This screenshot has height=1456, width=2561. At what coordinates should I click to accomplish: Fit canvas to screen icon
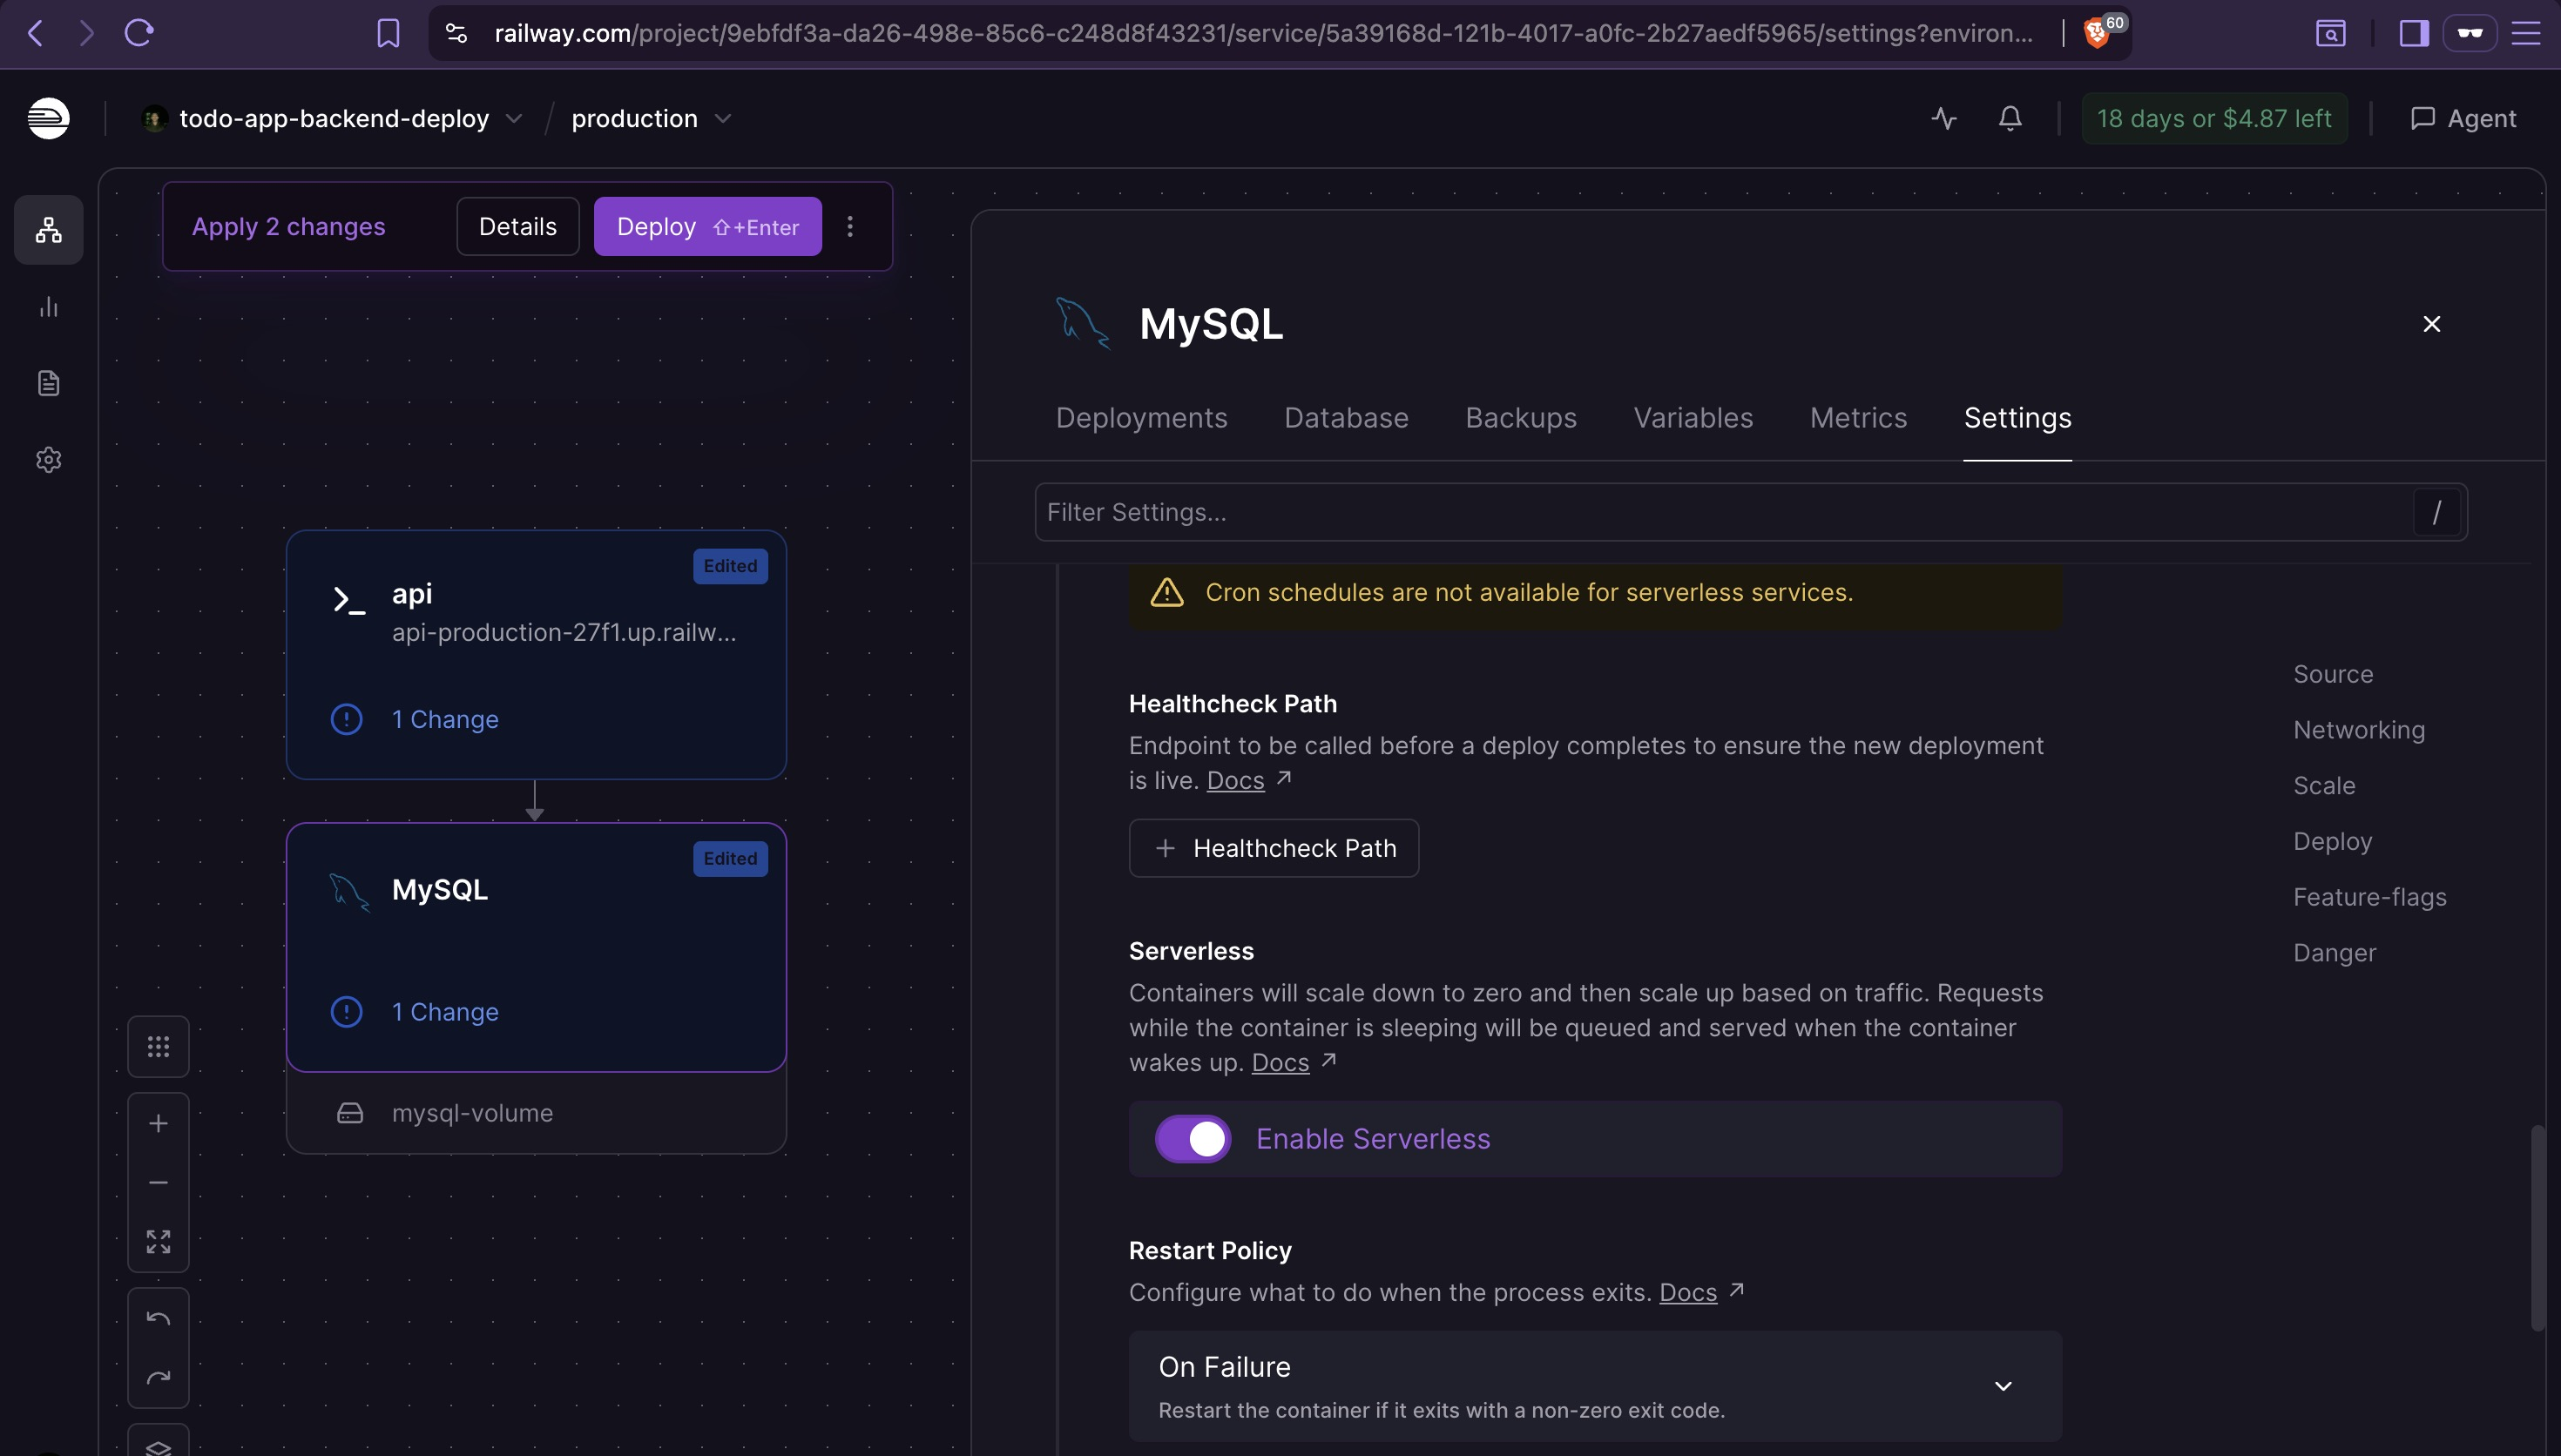(x=158, y=1241)
